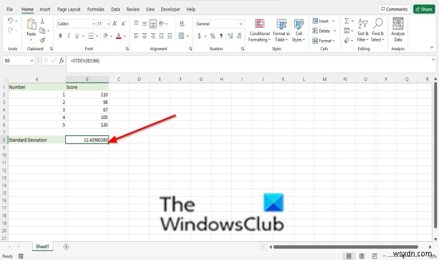Toggle Underline formatting
439x260 pixels.
click(x=77, y=36)
